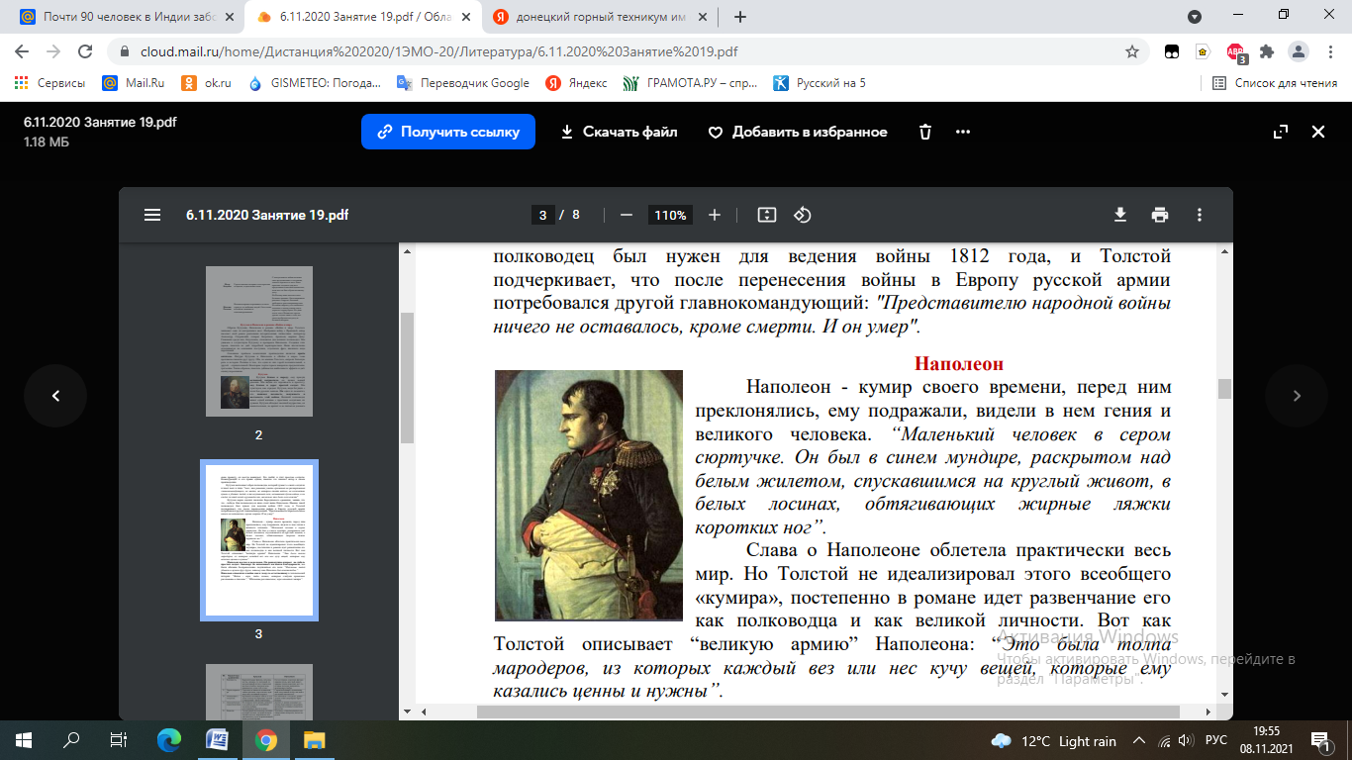
Task: Click the zoom level field 110%
Action: (670, 215)
